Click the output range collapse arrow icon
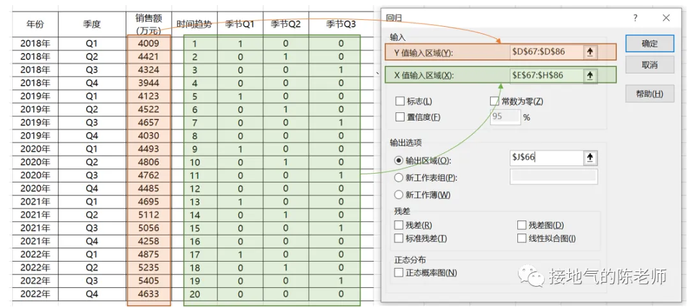 coord(590,158)
